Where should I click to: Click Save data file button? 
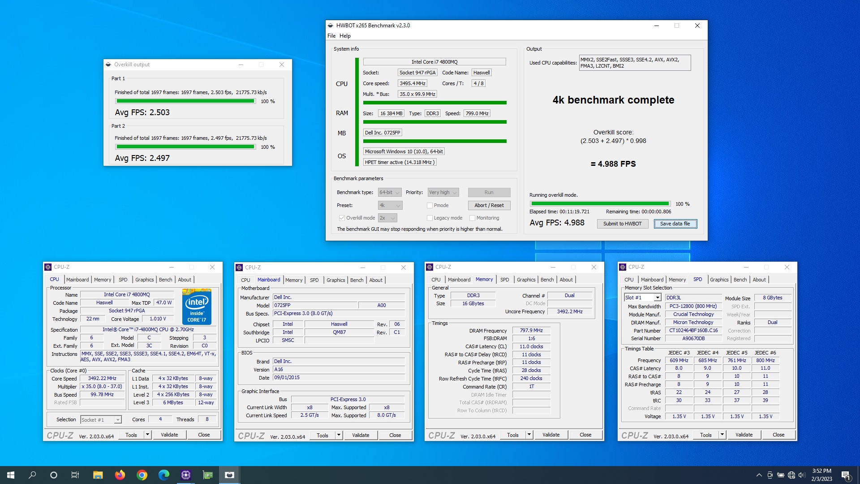click(675, 224)
